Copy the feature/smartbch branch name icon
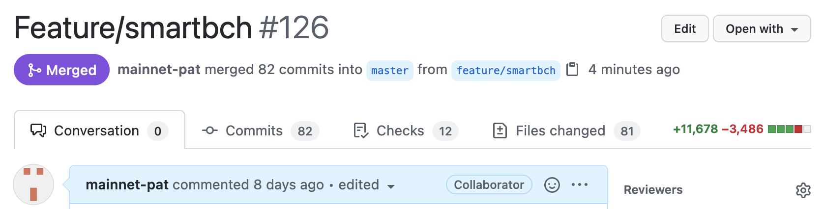This screenshot has width=824, height=209. tap(572, 70)
